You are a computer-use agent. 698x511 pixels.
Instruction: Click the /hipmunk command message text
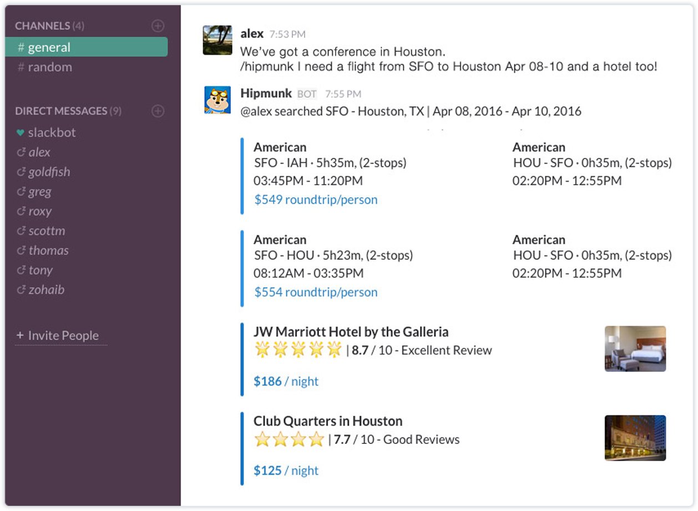pyautogui.click(x=449, y=67)
